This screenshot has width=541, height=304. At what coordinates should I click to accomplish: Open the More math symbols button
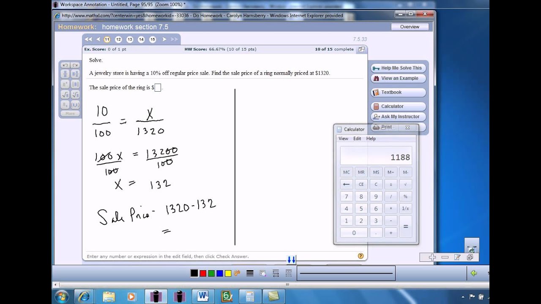(70, 114)
